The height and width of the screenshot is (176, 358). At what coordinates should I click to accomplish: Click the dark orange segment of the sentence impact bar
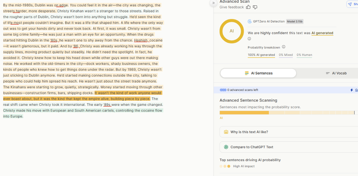point(244,113)
